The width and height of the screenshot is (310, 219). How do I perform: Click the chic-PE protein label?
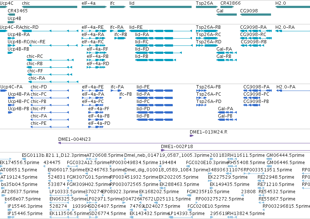click(x=39, y=123)
